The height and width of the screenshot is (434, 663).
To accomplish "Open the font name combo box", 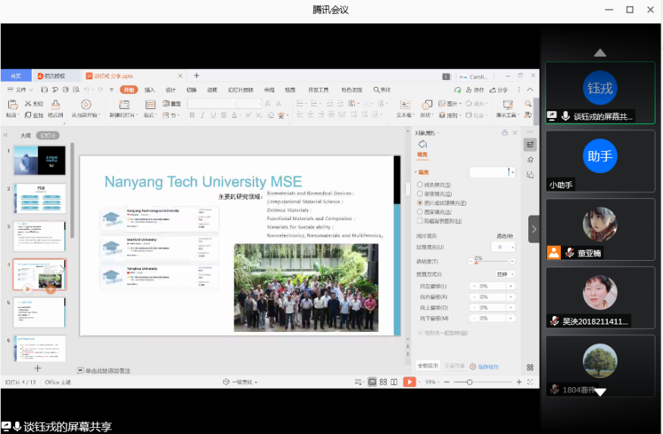I will coord(212,104).
